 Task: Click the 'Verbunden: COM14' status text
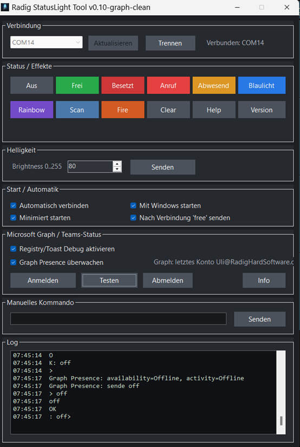point(235,43)
